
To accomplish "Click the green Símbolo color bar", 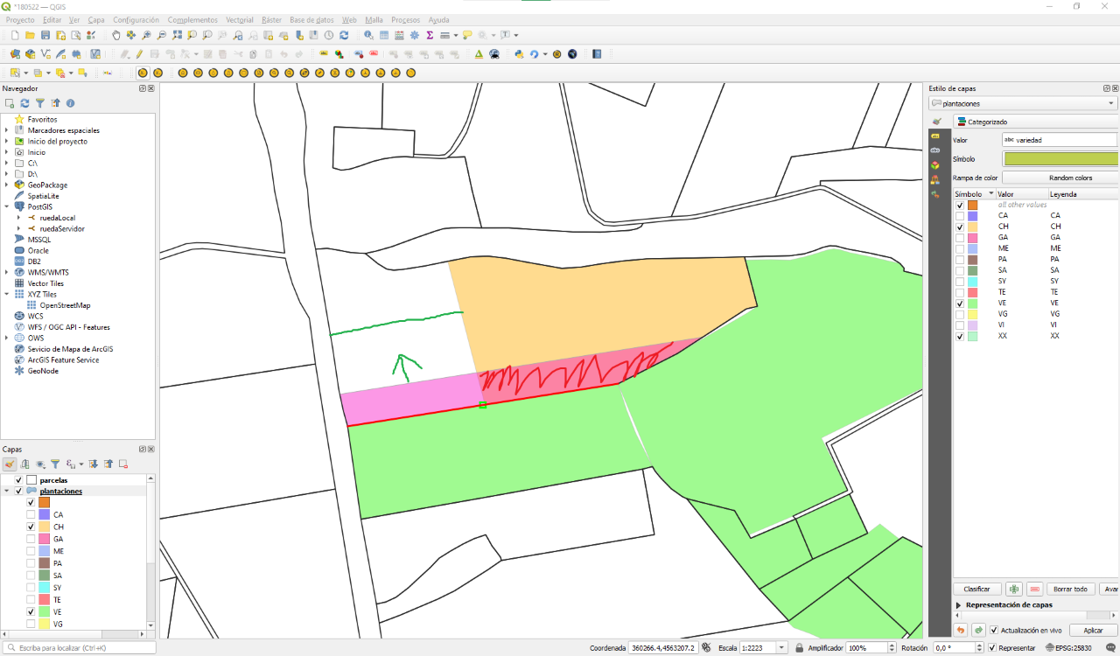I will (x=1059, y=158).
